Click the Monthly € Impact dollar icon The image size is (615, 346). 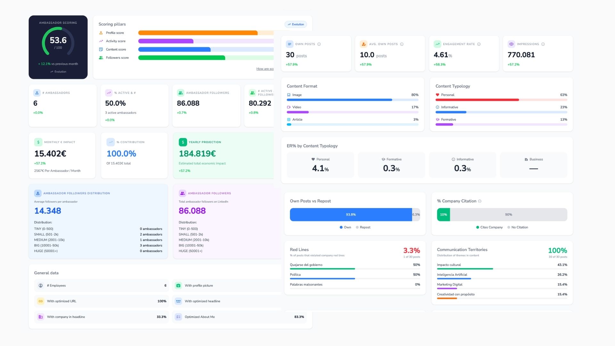tap(38, 142)
